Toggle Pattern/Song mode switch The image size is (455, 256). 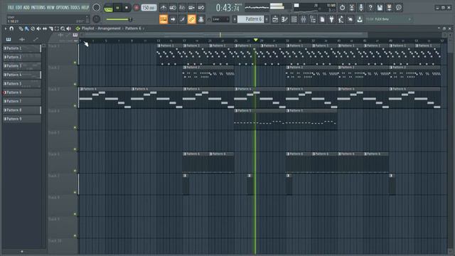point(108,8)
